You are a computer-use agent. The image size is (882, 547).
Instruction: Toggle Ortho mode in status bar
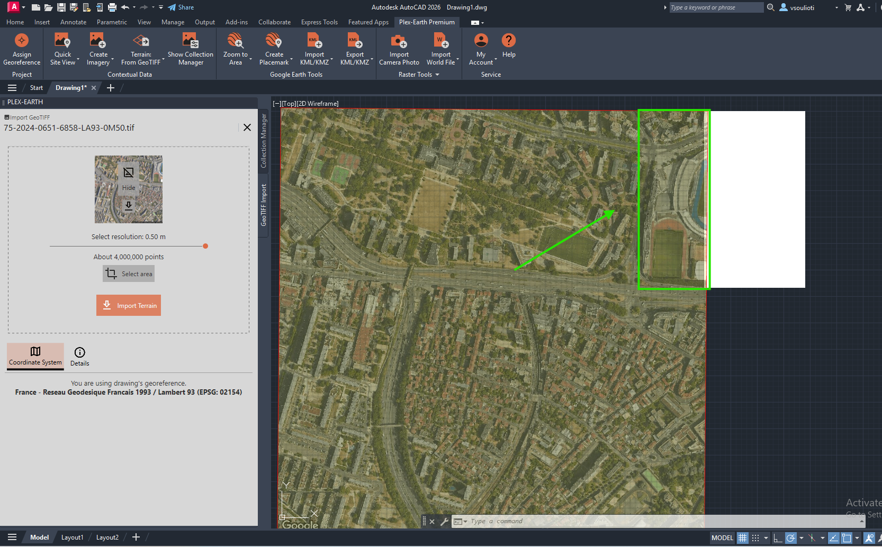[x=778, y=538]
